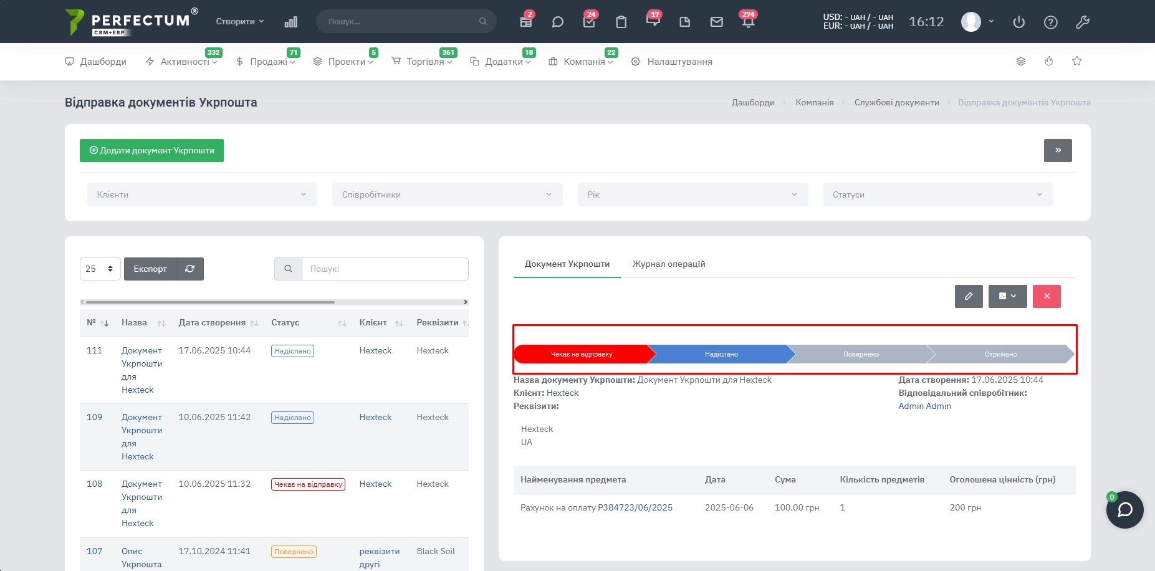Open document number 111 link
Viewport: 1155px width, 571px height.
[x=94, y=350]
